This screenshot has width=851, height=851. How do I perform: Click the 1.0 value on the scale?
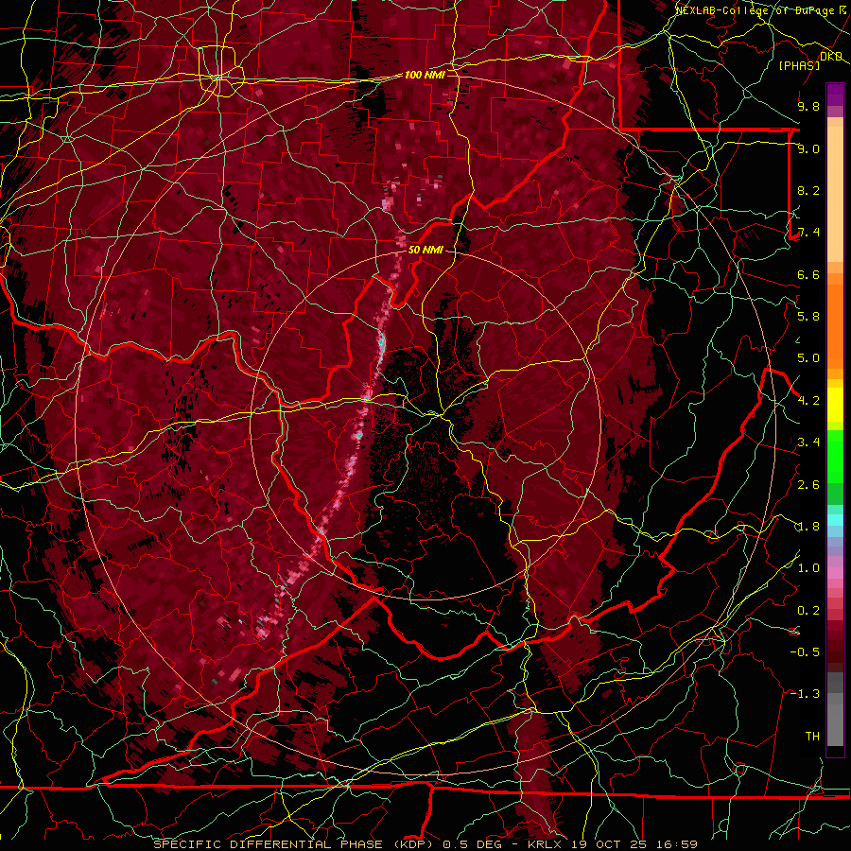click(x=808, y=568)
